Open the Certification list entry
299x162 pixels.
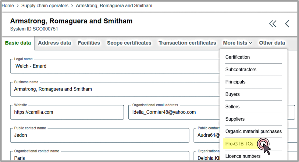point(237,57)
